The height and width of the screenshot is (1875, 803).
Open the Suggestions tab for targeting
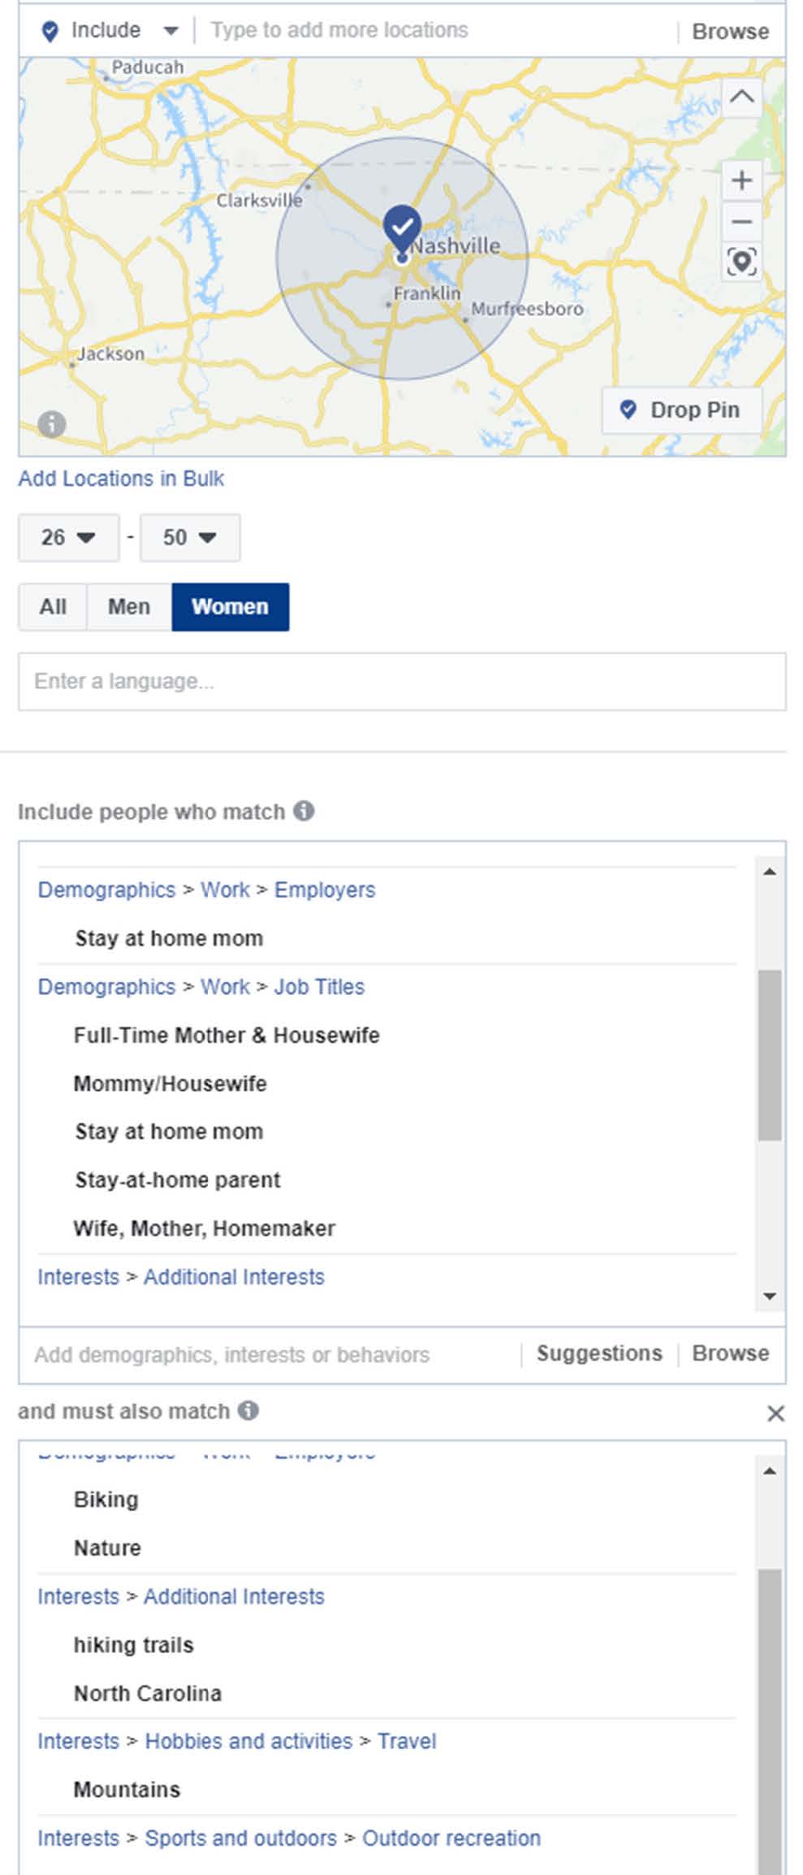pyautogui.click(x=599, y=1353)
